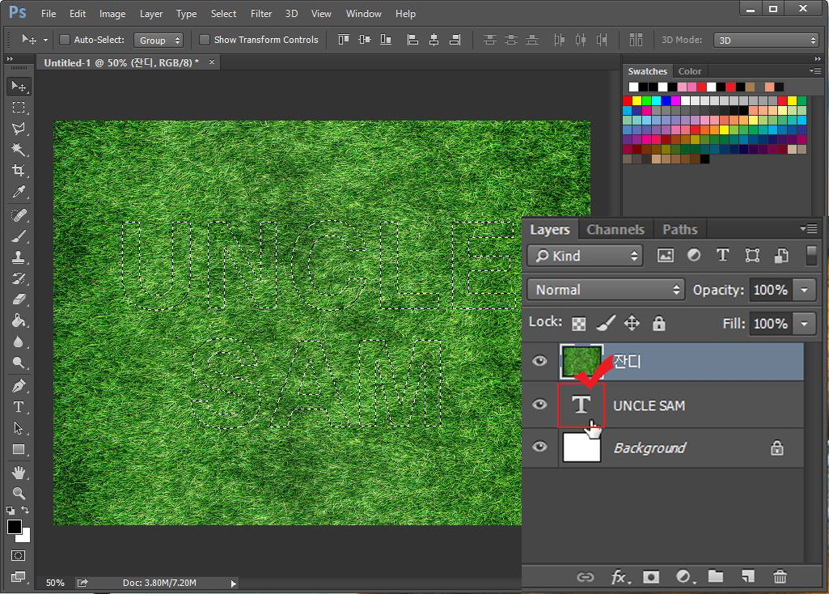Create new fill or adjustment layer
Image resolution: width=829 pixels, height=594 pixels.
point(684,576)
